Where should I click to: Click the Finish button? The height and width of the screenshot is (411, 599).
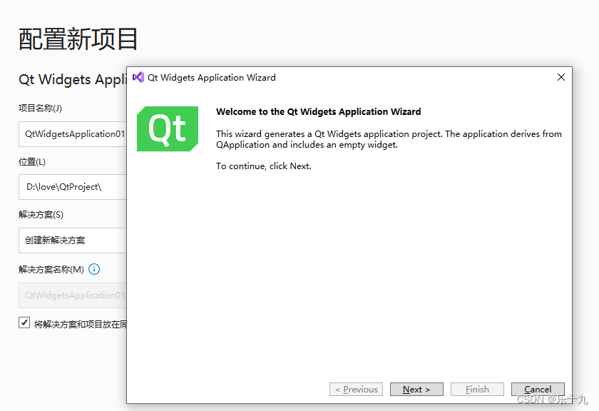pos(477,389)
